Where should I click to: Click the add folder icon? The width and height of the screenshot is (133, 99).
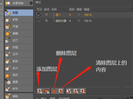(47, 91)
